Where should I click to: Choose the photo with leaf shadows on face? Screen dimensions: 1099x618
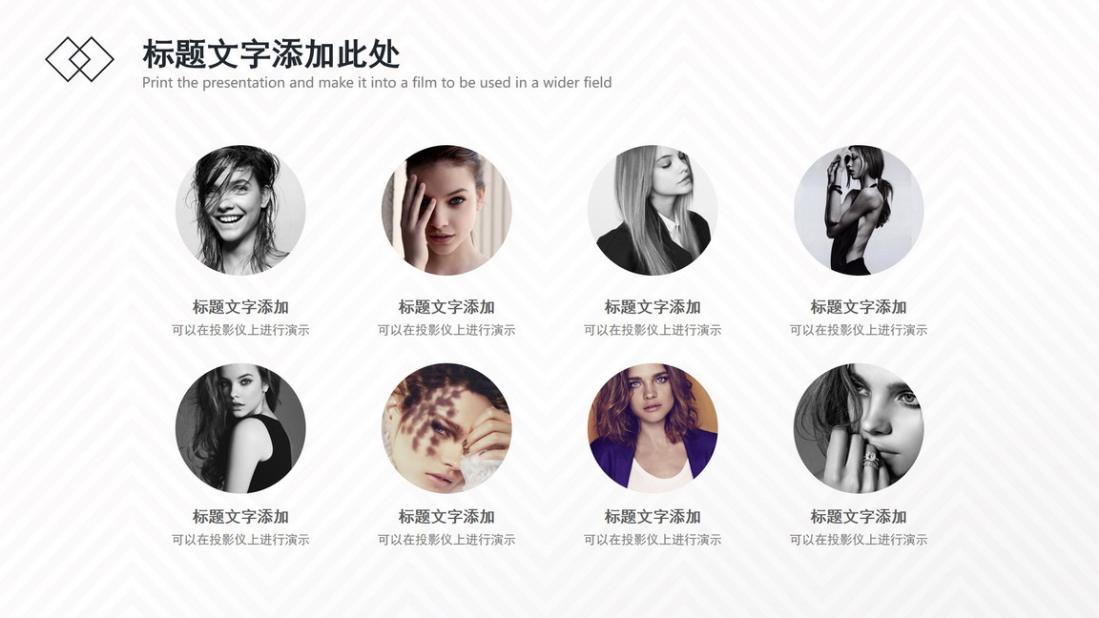(x=446, y=428)
